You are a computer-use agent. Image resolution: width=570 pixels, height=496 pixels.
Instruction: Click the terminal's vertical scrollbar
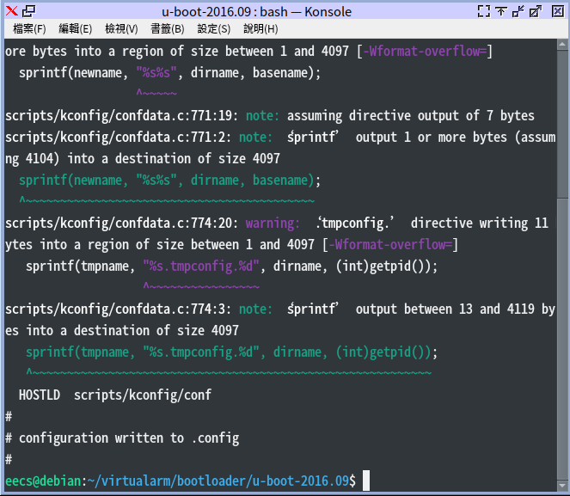pos(562,258)
